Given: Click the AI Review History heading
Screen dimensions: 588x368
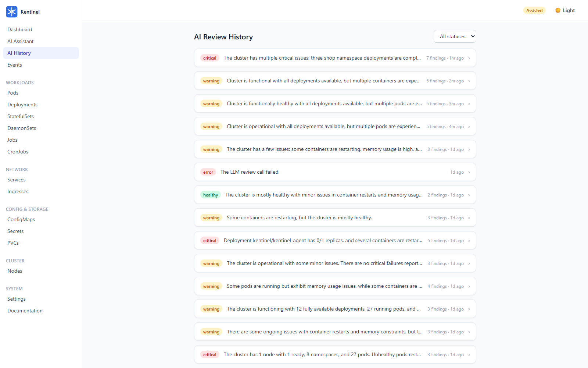Looking at the screenshot, I should point(223,37).
